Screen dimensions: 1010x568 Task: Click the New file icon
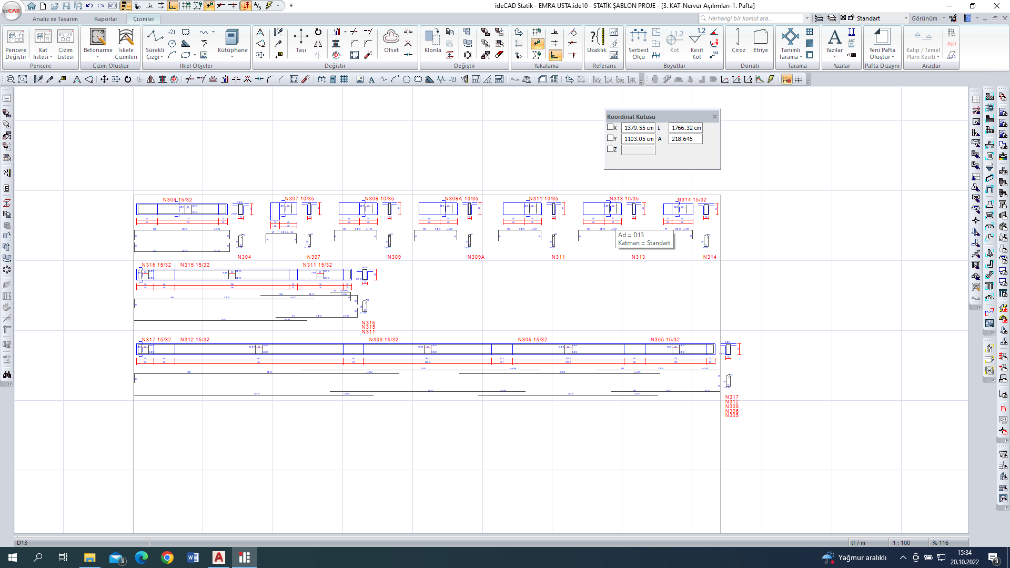click(x=43, y=6)
